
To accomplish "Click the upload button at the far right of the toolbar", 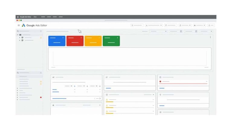I will [x=211, y=25].
